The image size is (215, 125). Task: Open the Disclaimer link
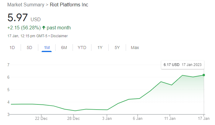pyautogui.click(x=59, y=36)
